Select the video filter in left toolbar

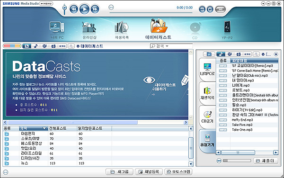[44, 46]
